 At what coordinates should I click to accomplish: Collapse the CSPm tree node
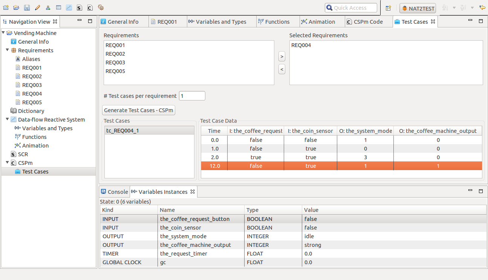[7, 163]
